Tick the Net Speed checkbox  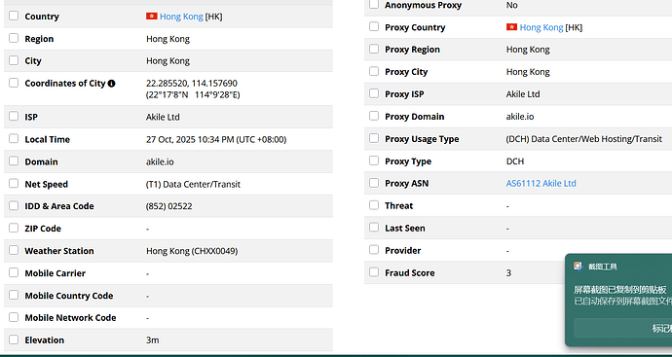click(14, 184)
